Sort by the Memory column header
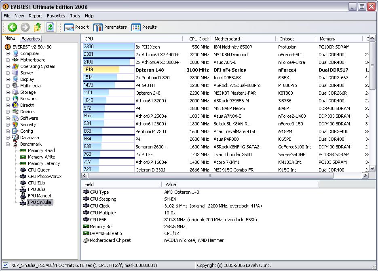Image resolution: width=378 pixels, height=271 pixels. (339, 39)
